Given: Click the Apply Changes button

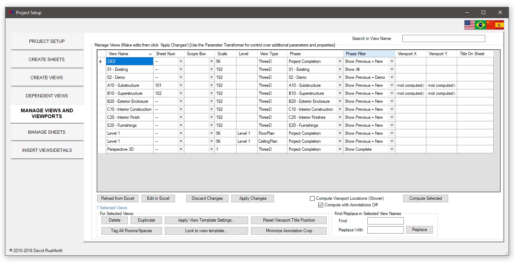Looking at the screenshot, I should tap(252, 198).
